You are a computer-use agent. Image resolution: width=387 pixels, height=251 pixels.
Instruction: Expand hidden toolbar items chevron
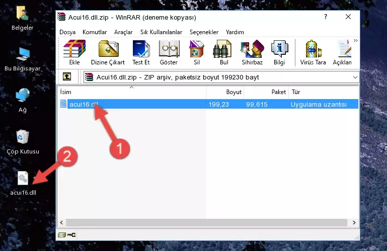point(356,40)
